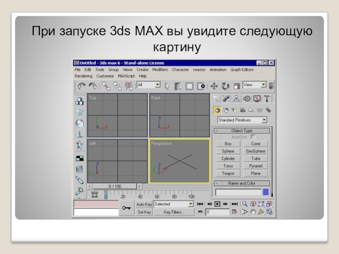The image size is (339, 254).
Task: Click the star icon in left sidebar
Action: [x=79, y=145]
